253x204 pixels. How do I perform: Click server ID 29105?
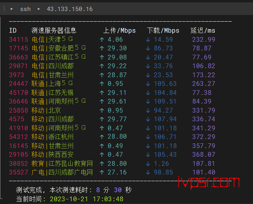[x=19, y=154]
